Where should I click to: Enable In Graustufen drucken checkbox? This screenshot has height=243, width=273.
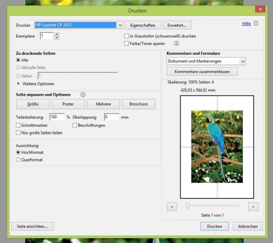pos(127,36)
